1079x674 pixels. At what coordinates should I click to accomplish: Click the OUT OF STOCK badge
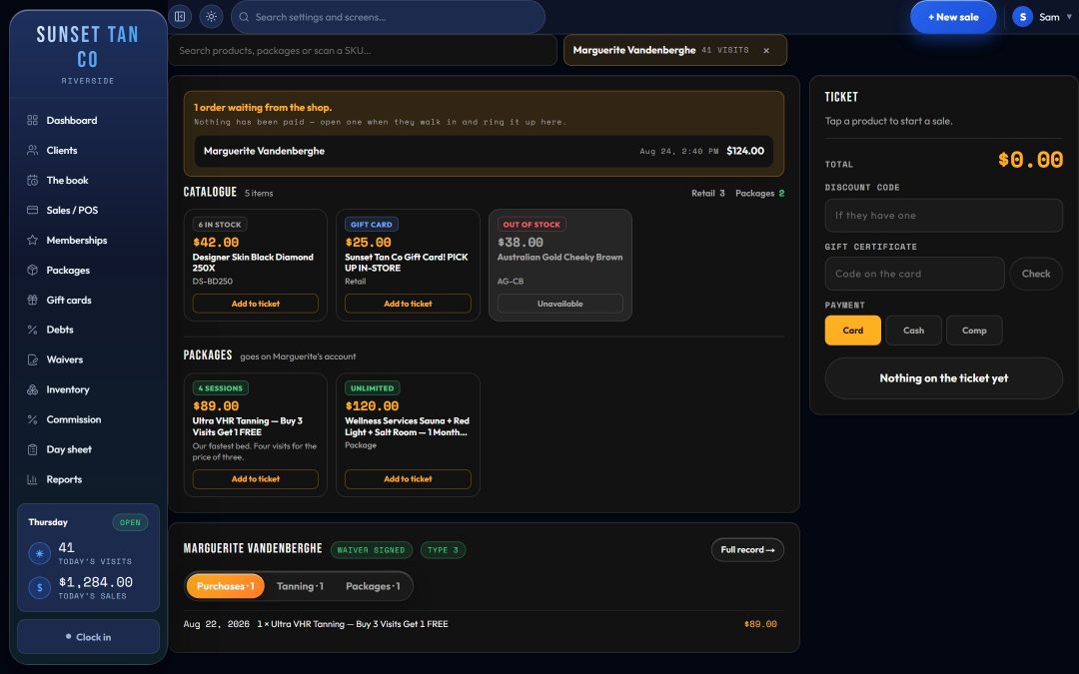532,225
